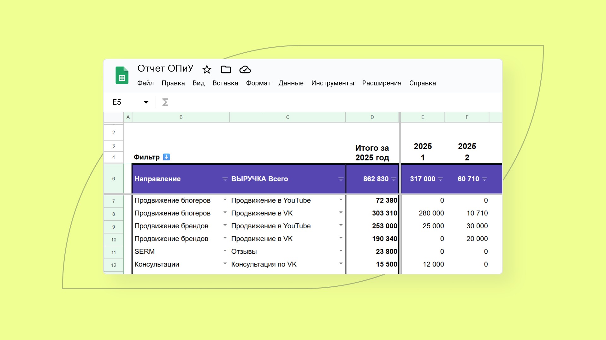
Task: Select the Итого за 2025 год header cell
Action: coord(372,153)
